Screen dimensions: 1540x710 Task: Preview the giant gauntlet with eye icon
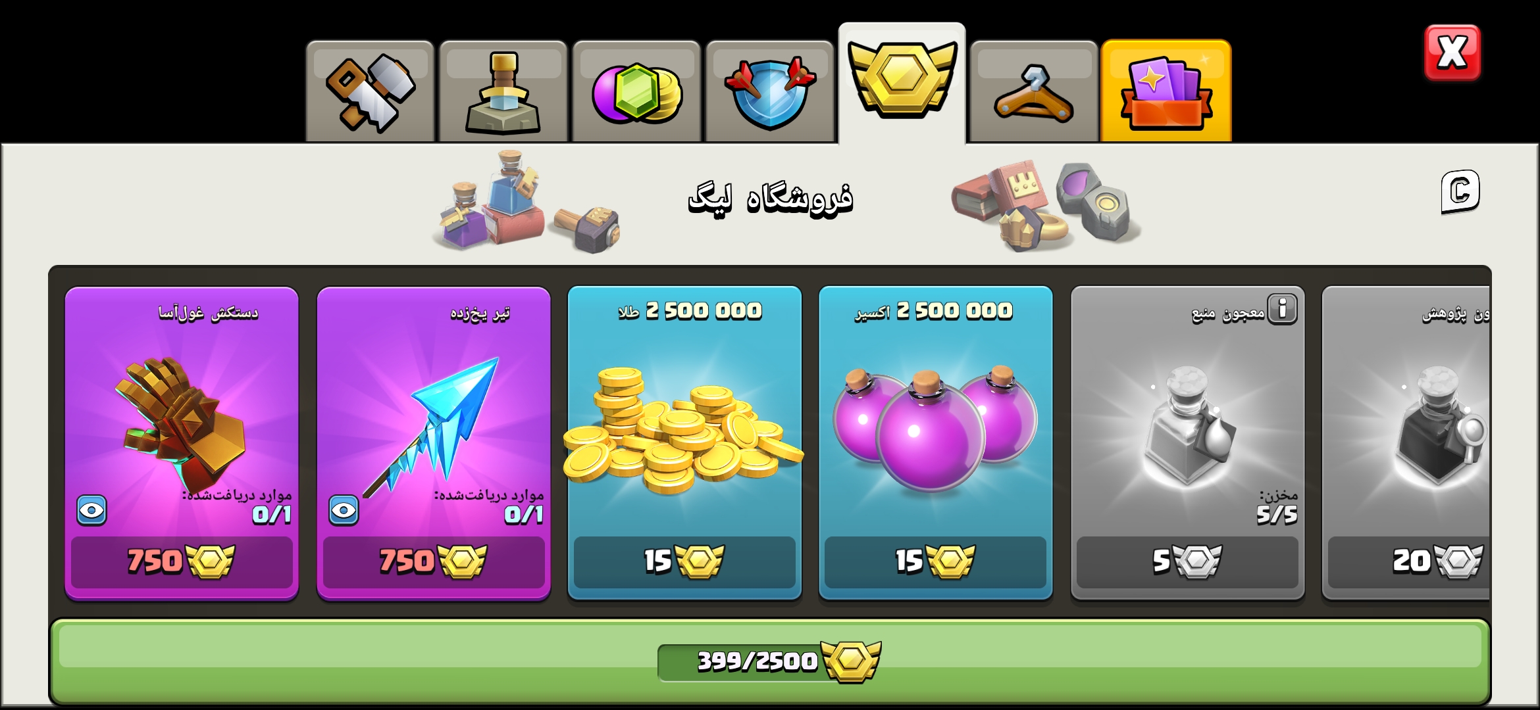coord(91,510)
